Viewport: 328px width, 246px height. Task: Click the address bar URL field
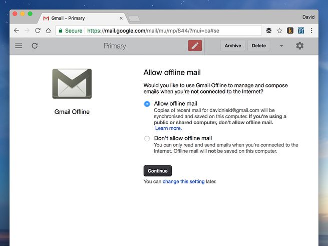[x=159, y=31]
